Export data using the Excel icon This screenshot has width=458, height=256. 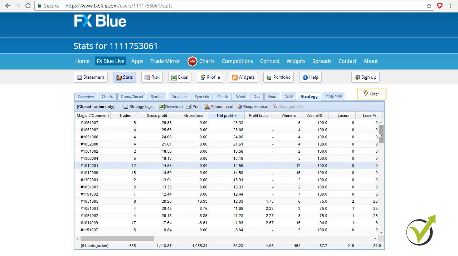(180, 77)
